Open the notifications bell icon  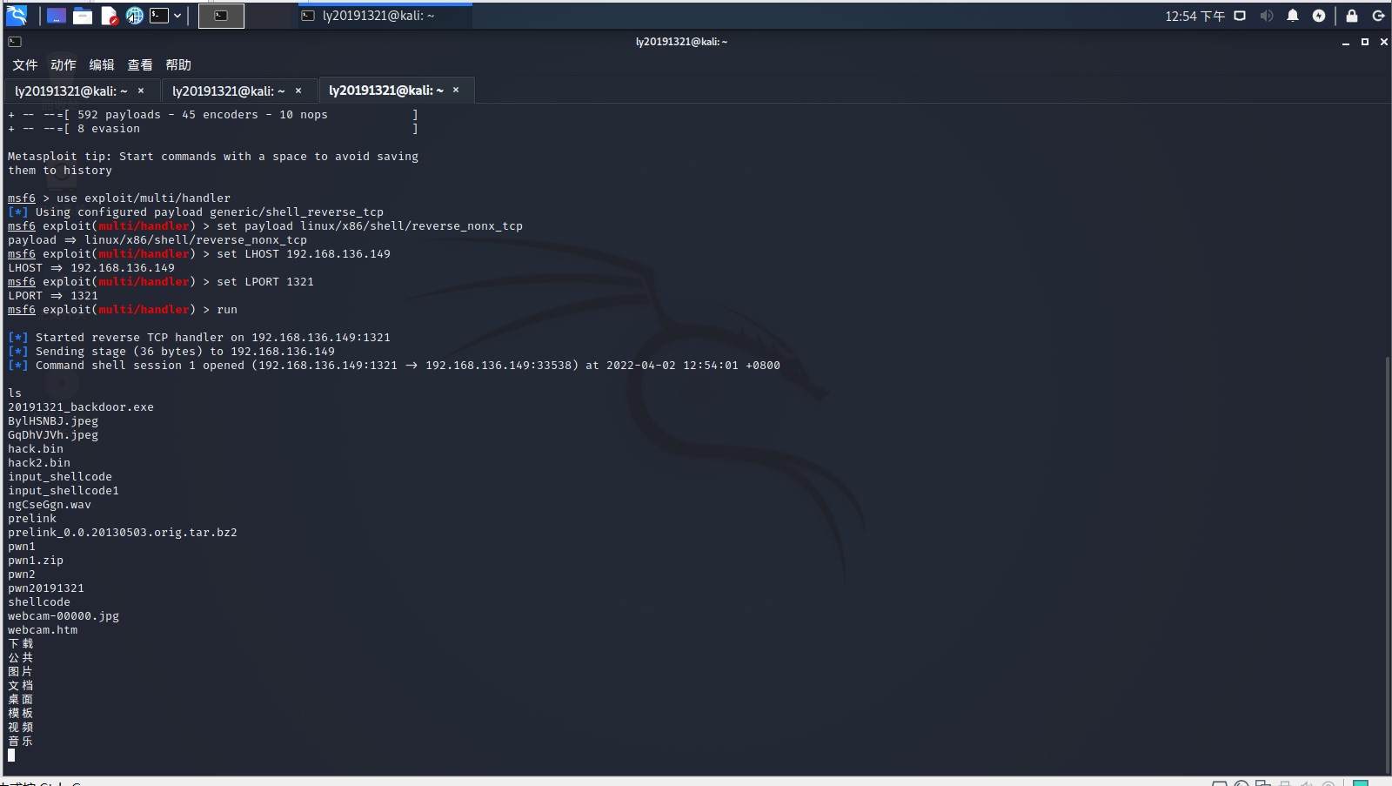[x=1293, y=16]
